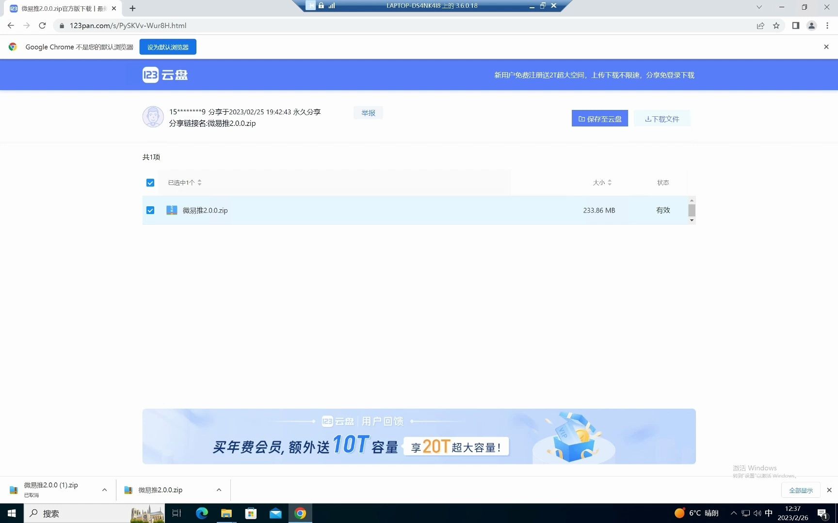Open Chrome profile avatar
838x523 pixels.
pyautogui.click(x=811, y=26)
